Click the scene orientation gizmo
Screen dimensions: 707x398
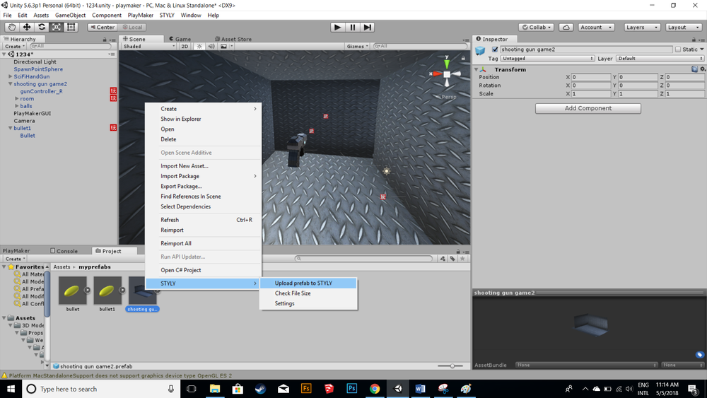pyautogui.click(x=446, y=74)
